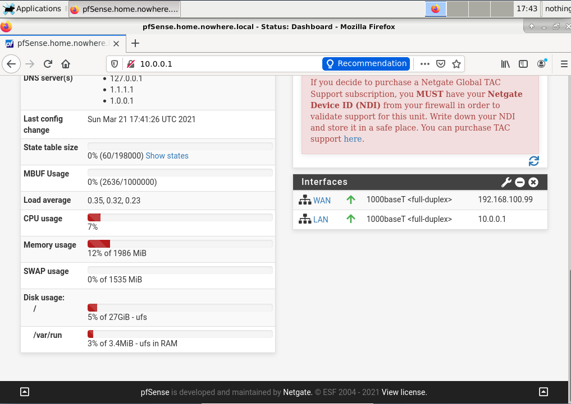Open Firefox account icon

coord(542,63)
